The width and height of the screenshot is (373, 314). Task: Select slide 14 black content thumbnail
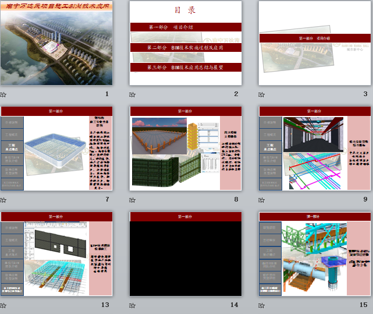pyautogui.click(x=186, y=254)
